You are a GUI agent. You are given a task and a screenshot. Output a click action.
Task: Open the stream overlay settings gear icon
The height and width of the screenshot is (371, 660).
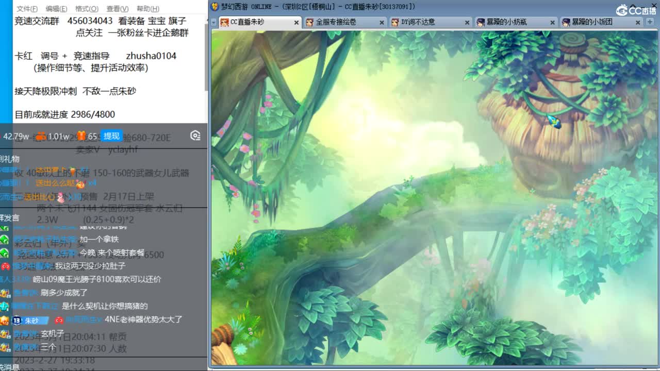[195, 136]
